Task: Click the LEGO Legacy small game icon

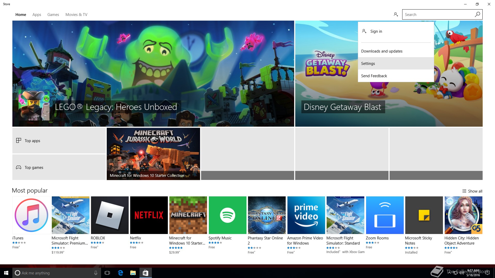Action: pos(34,105)
